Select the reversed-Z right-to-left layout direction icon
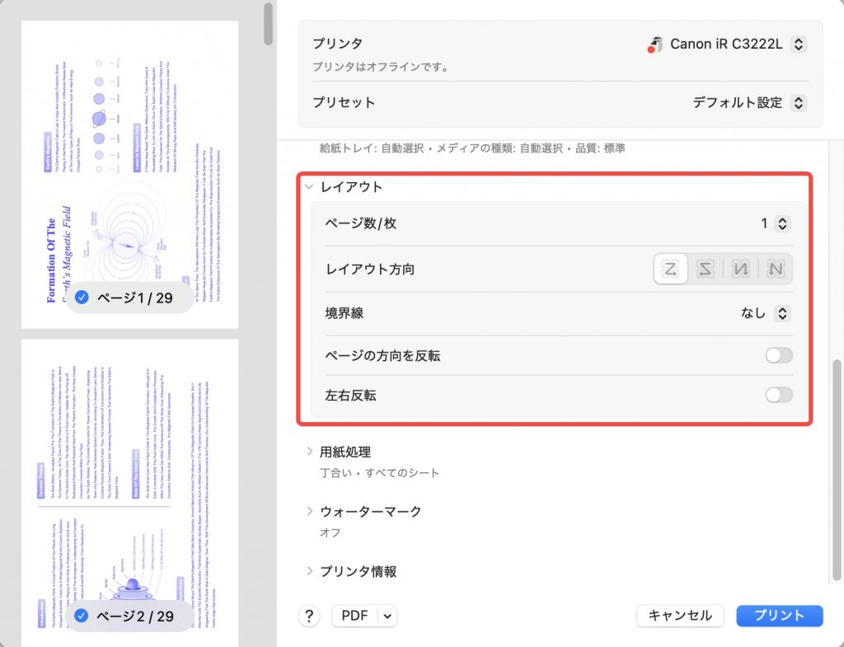844x647 pixels. pyautogui.click(x=706, y=269)
